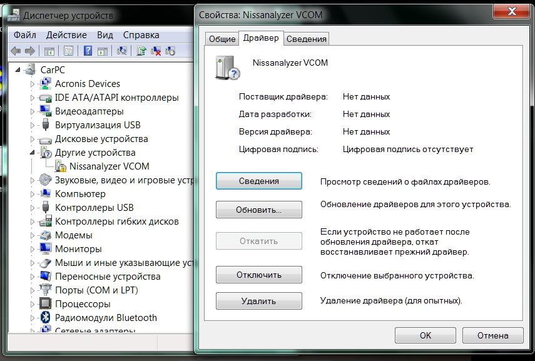
Task: Open the Вид menu
Action: [105, 35]
